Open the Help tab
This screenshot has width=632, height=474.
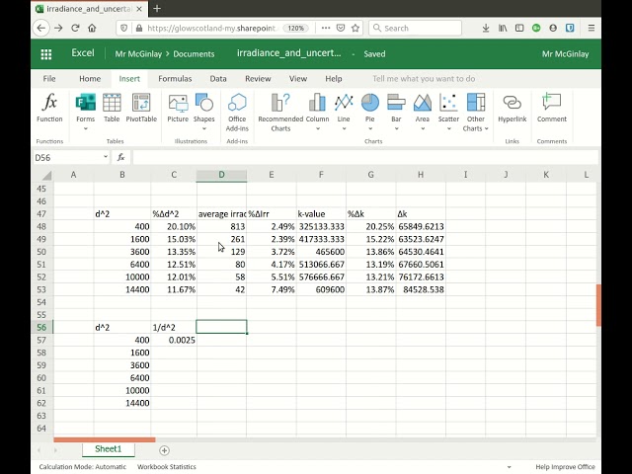coord(334,79)
